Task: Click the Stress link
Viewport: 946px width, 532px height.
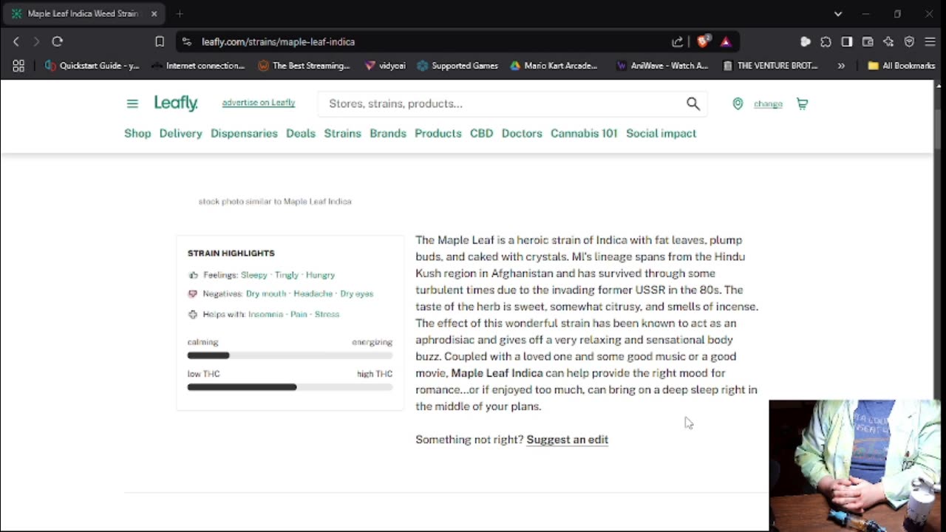Action: [327, 314]
